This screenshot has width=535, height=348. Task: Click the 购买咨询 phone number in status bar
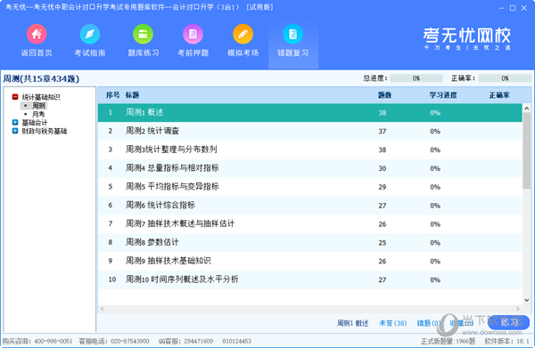click(x=53, y=341)
